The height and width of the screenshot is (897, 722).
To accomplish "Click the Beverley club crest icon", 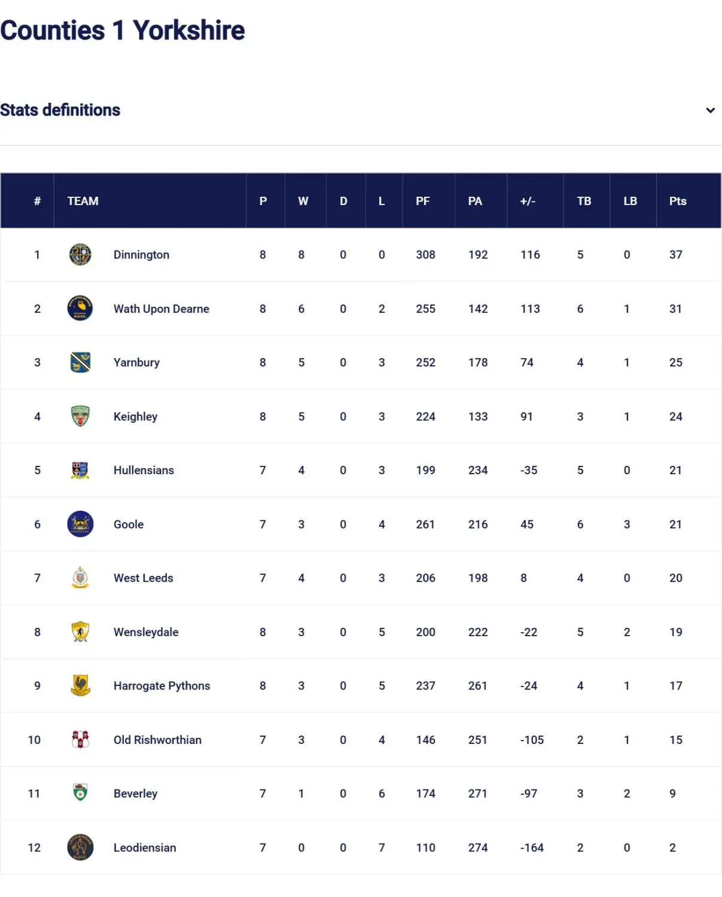I will pyautogui.click(x=80, y=794).
